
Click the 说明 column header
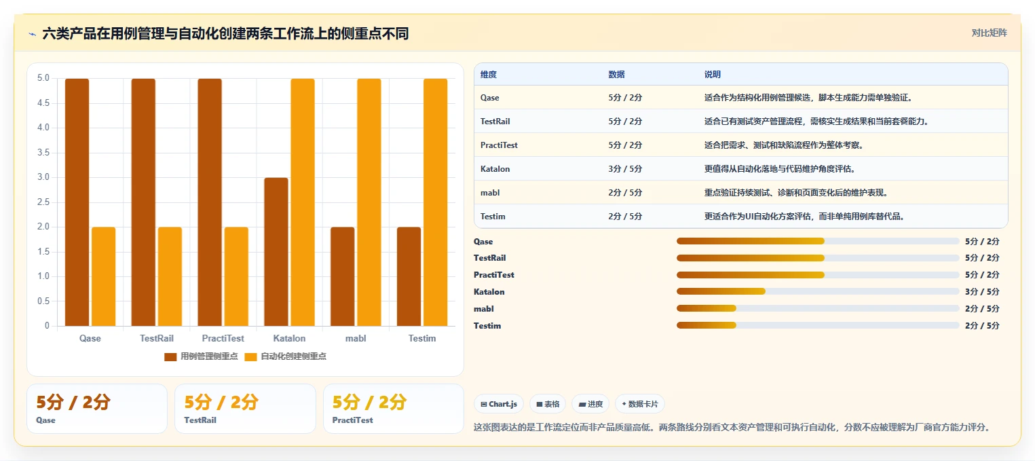coord(713,75)
